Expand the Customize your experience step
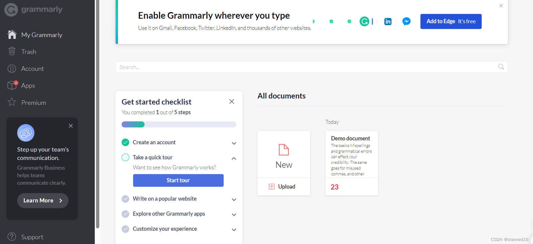Viewport: 533px width, 244px height. [234, 230]
